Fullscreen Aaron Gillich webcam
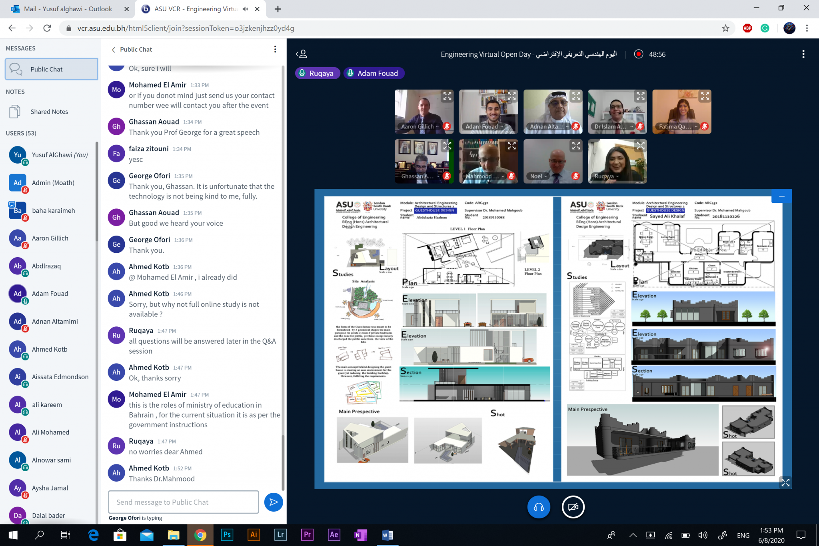Viewport: 819px width, 546px height. [x=447, y=96]
